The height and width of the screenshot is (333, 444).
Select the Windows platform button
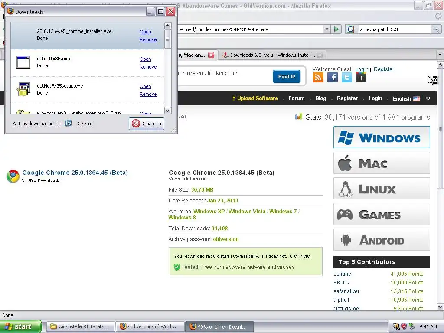coord(382,137)
